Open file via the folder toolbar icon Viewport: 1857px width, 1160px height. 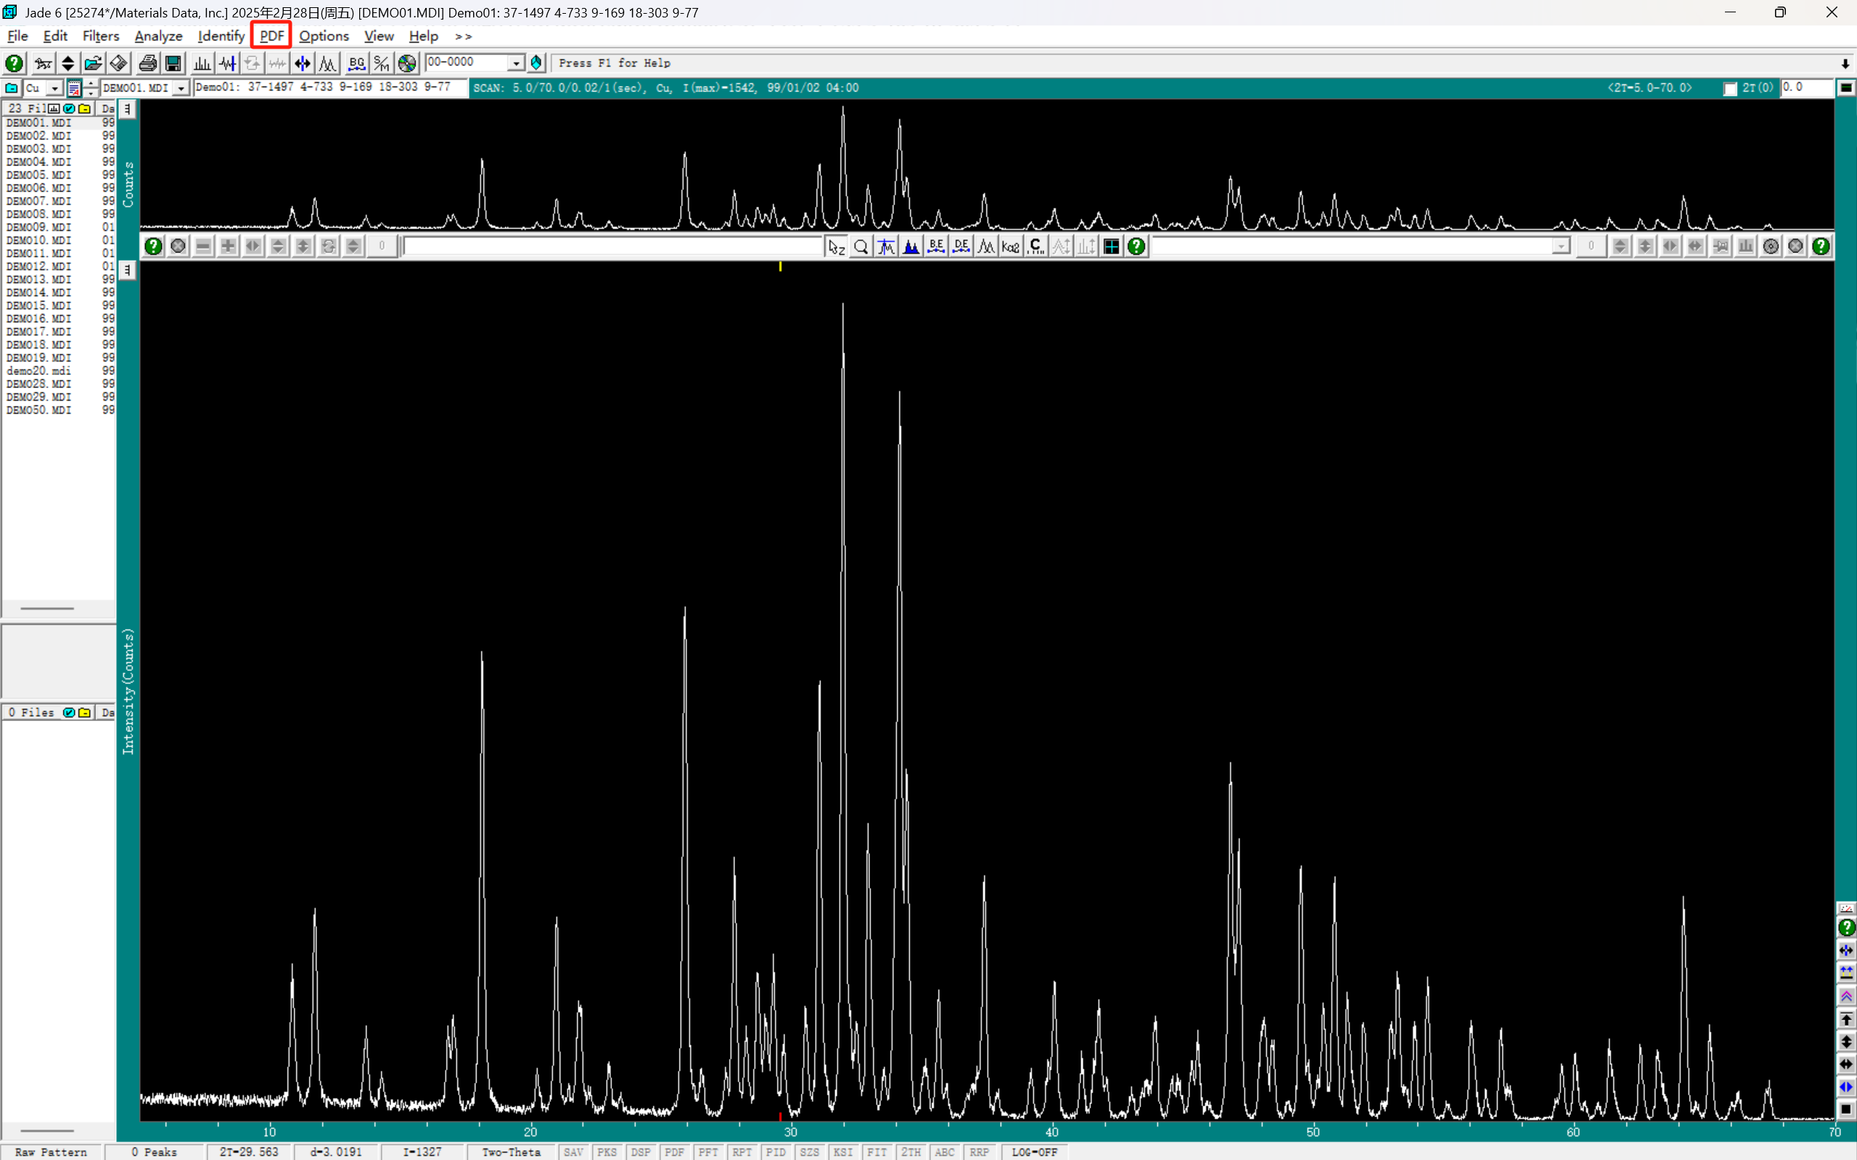(93, 63)
